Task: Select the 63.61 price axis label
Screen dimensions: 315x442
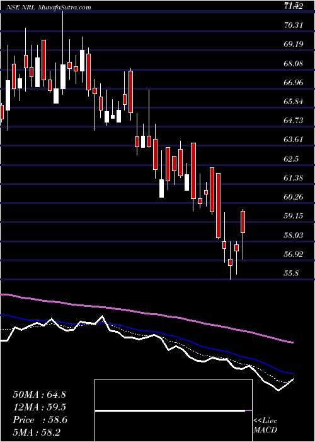Action: 294,140
